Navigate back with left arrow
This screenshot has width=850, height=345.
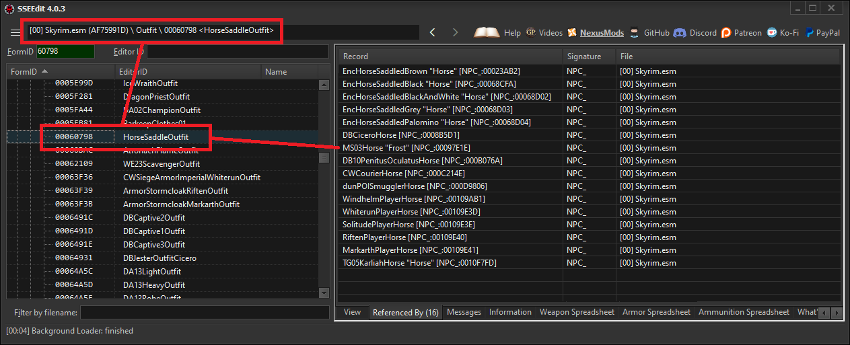pyautogui.click(x=432, y=32)
